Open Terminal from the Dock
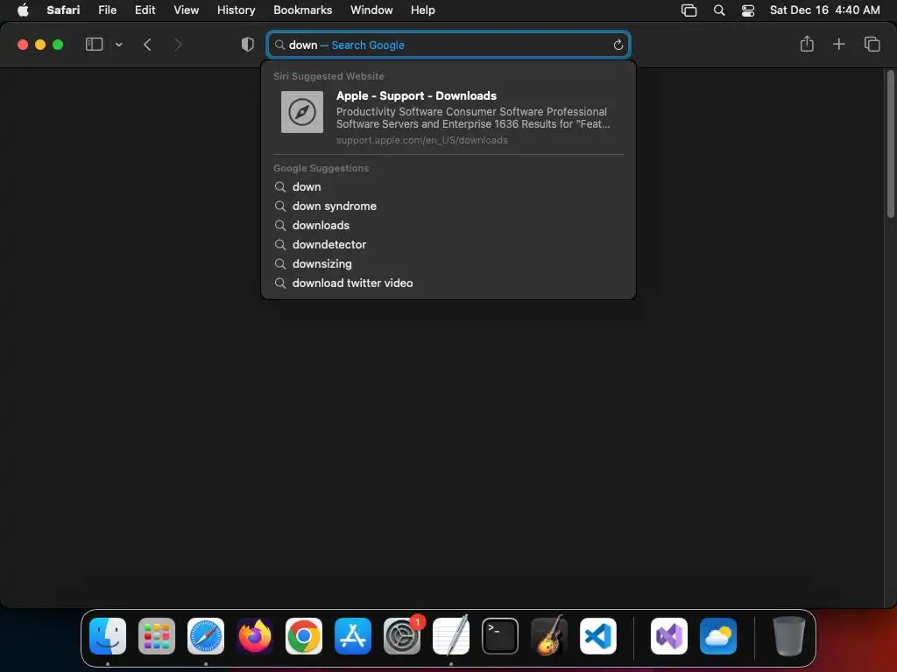897x672 pixels. click(x=500, y=636)
